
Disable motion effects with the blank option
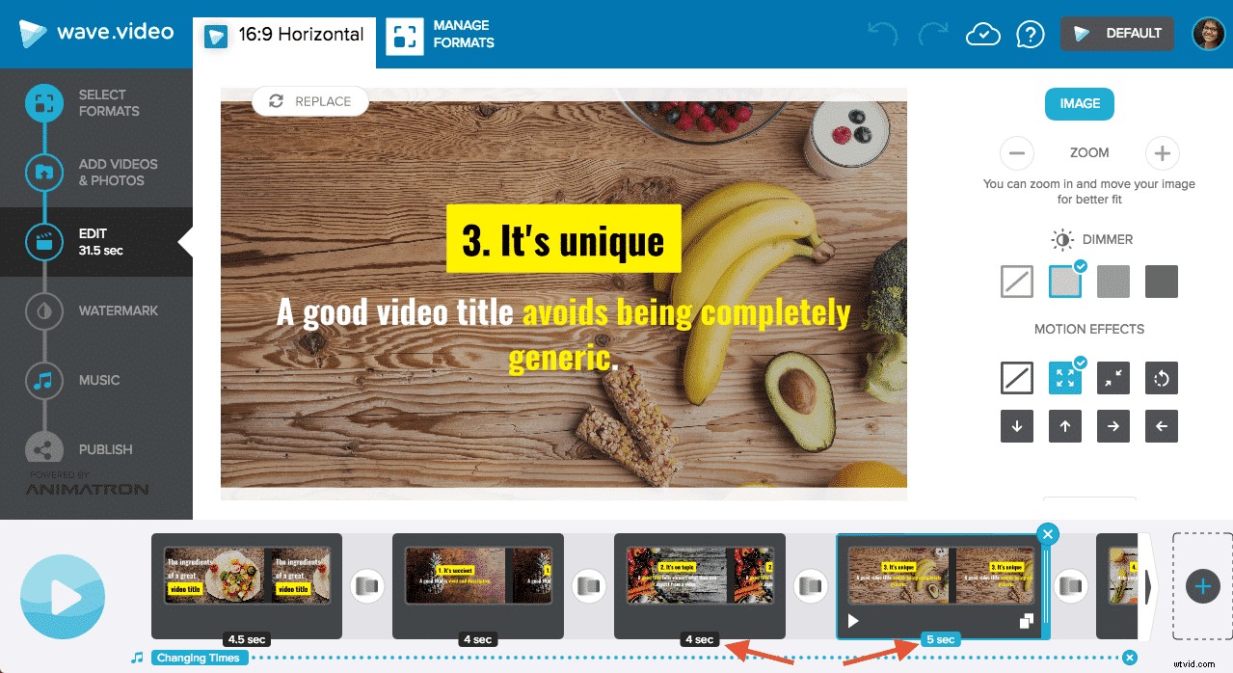tap(1016, 378)
